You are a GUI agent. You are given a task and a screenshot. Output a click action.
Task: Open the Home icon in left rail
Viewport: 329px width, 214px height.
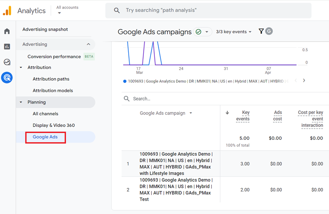(x=7, y=31)
